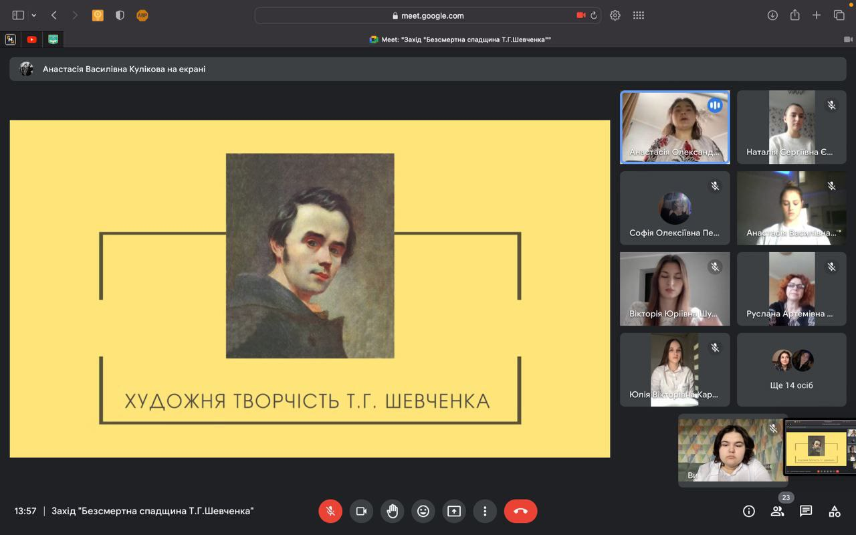Image resolution: width=856 pixels, height=535 pixels.
Task: Show the participants list of 23 people
Action: (777, 511)
